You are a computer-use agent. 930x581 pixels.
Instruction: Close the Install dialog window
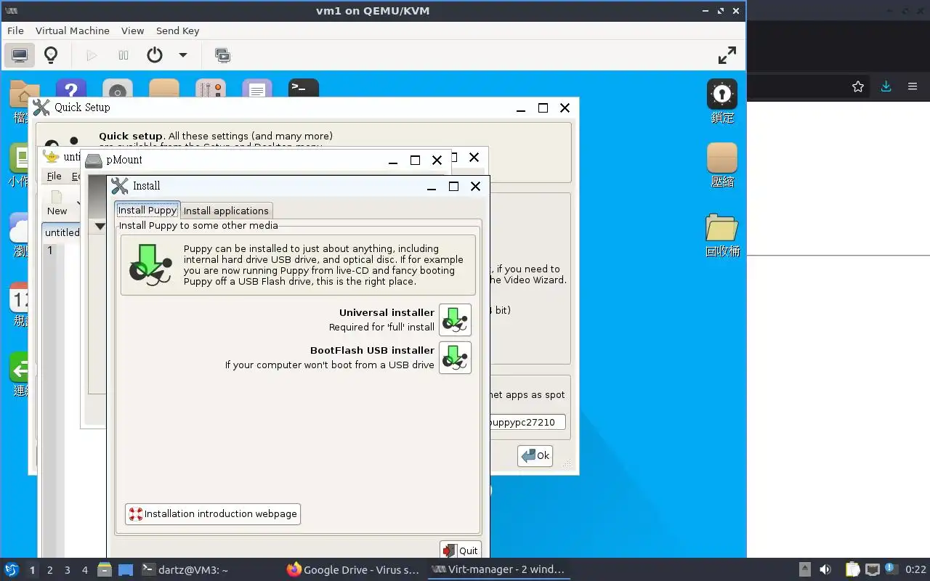[475, 186]
